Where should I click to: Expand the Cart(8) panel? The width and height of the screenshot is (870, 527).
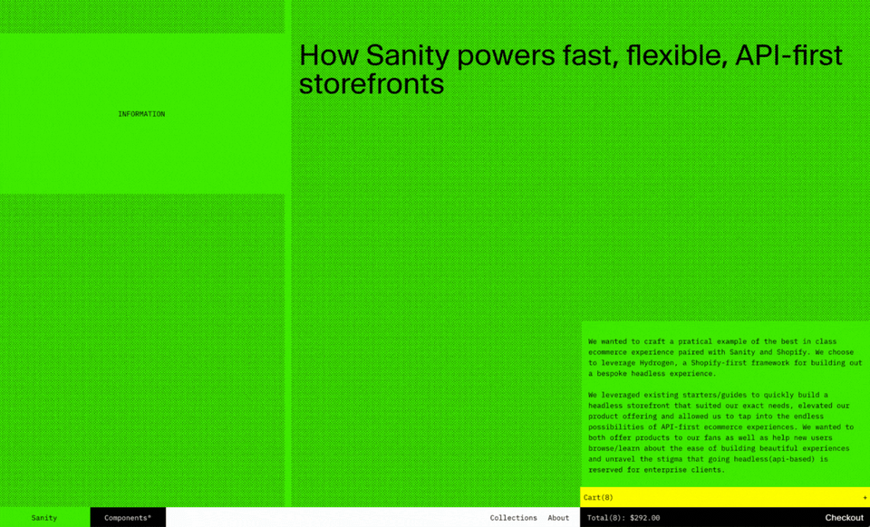click(x=725, y=497)
